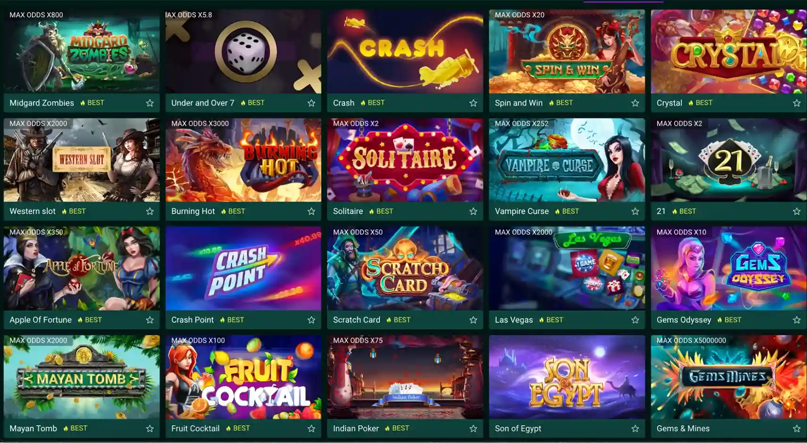Viewport: 807px width, 443px height.
Task: Open the Under and Over 7 dice thumbnail
Action: click(x=243, y=51)
